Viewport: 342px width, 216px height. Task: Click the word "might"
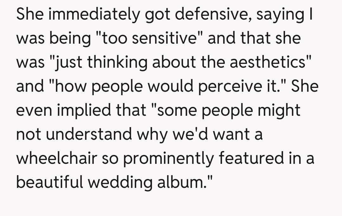pyautogui.click(x=279, y=110)
